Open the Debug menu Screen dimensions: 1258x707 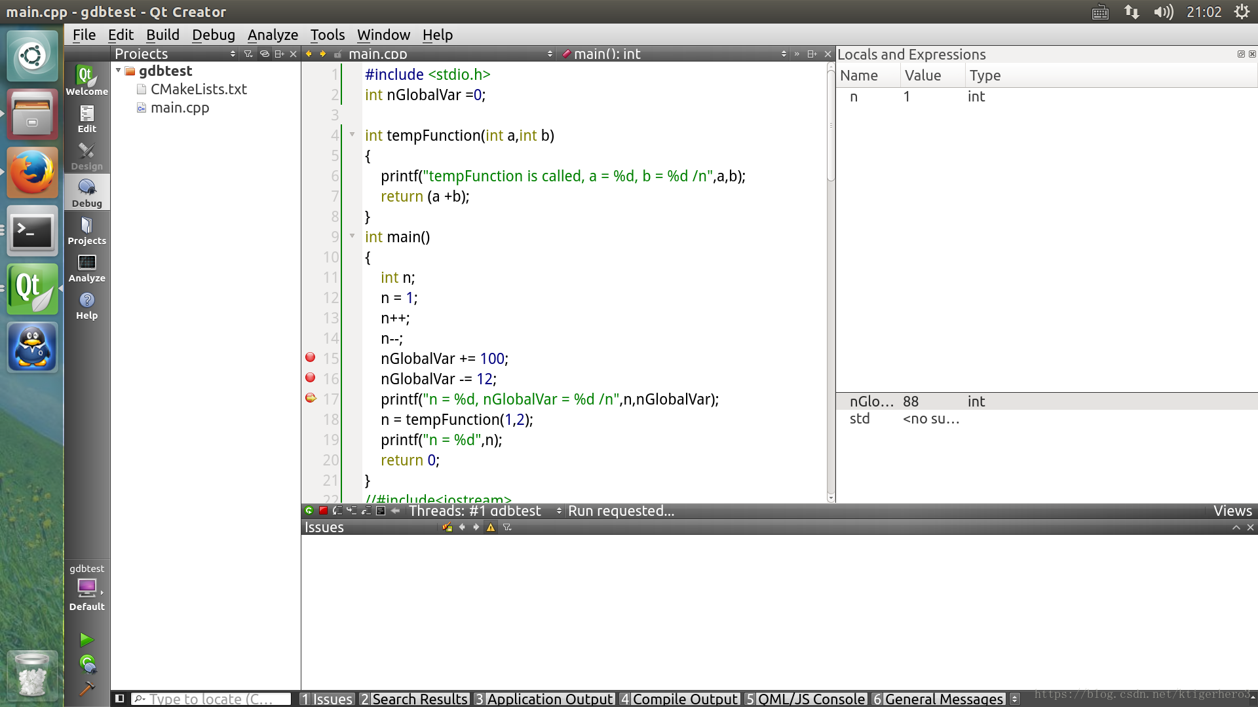pos(213,35)
